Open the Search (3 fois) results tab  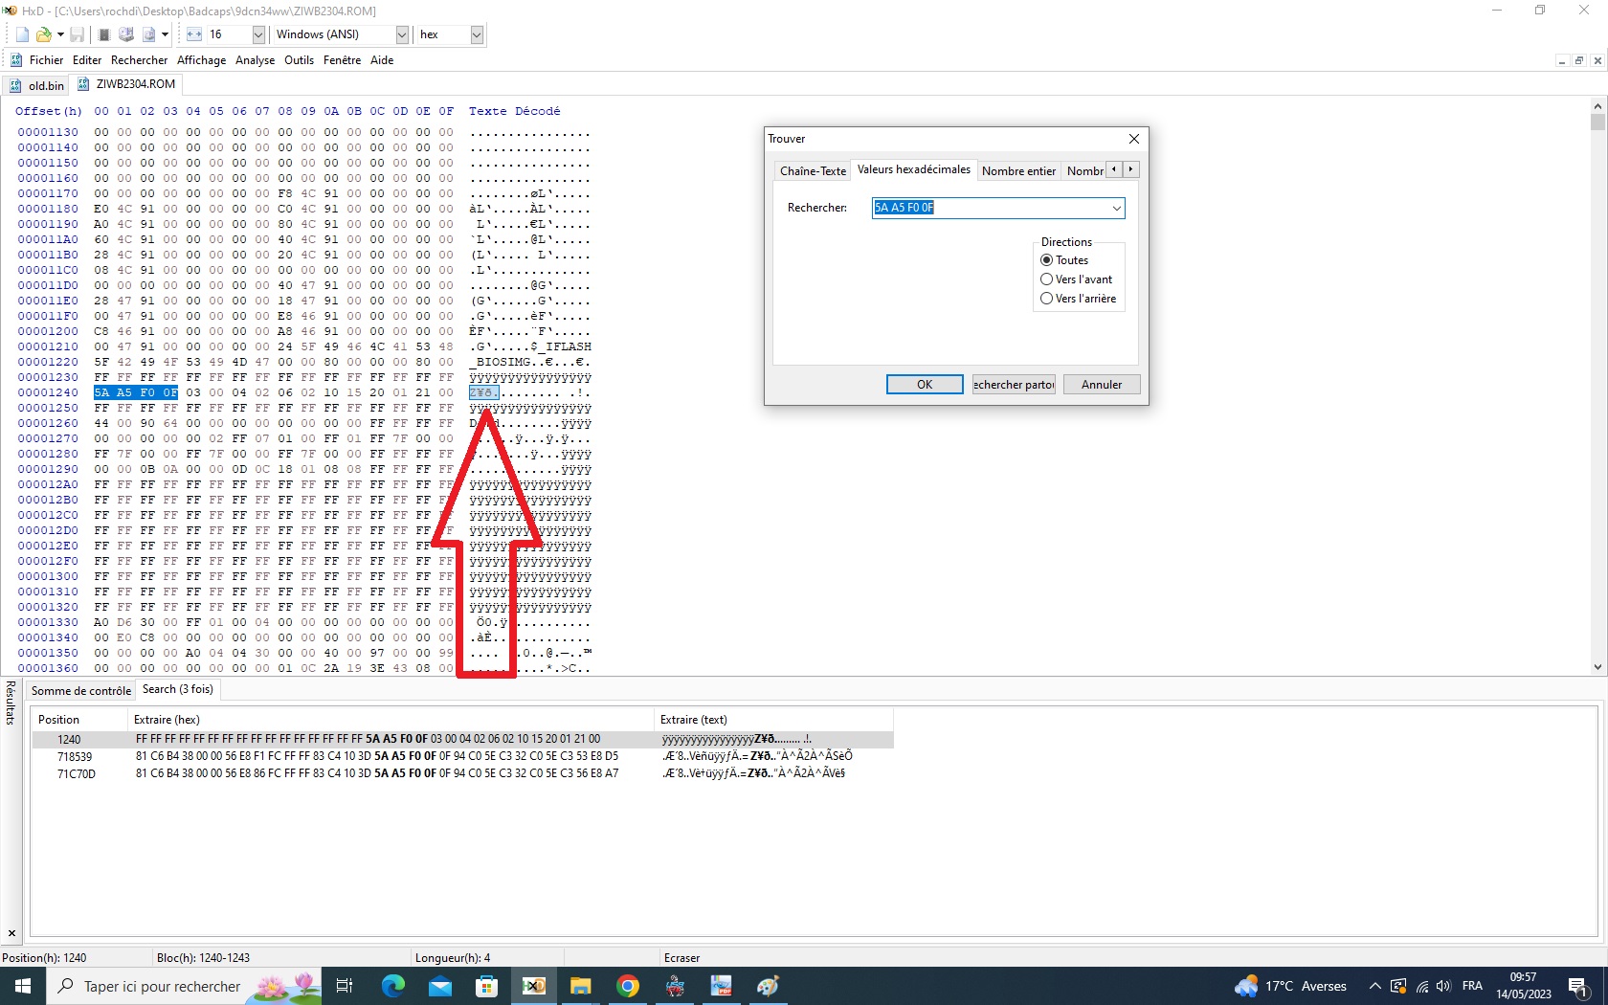point(178,689)
